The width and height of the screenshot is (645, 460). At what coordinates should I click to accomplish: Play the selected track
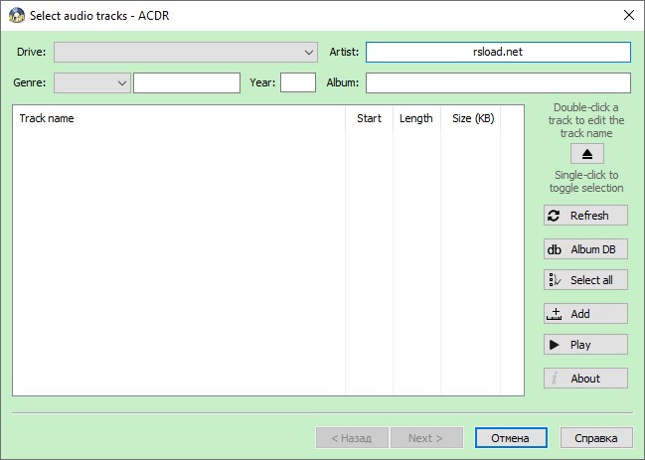(585, 345)
